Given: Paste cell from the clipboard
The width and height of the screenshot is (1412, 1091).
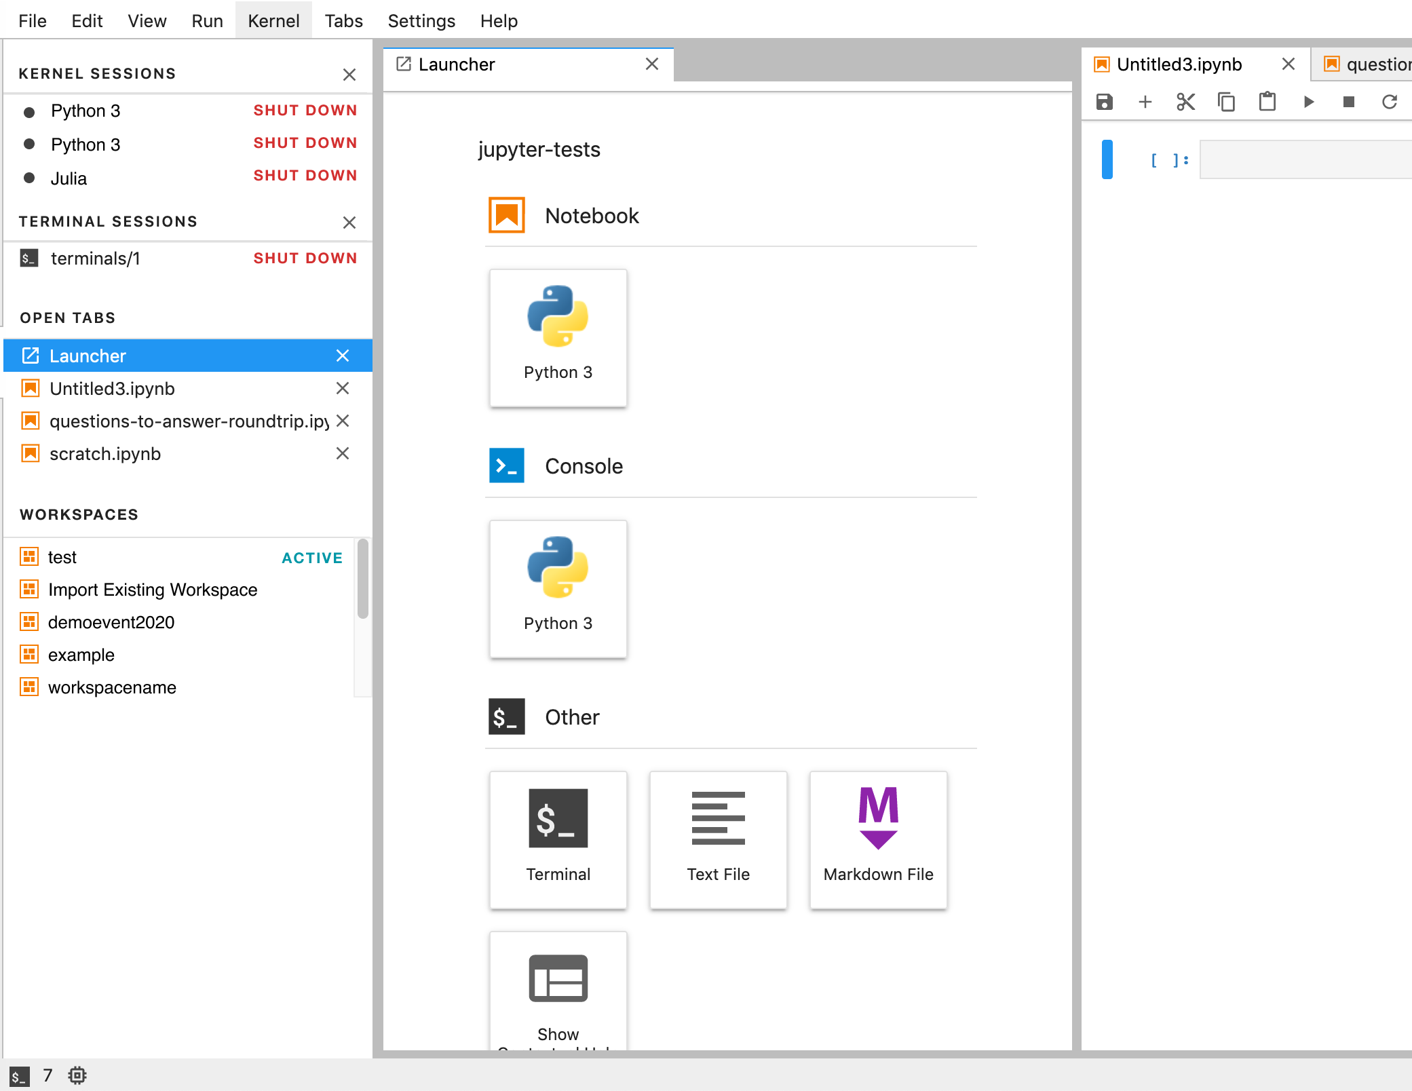Looking at the screenshot, I should point(1267,102).
